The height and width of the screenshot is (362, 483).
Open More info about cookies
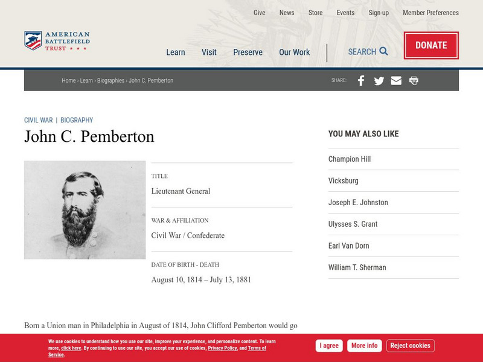363,346
